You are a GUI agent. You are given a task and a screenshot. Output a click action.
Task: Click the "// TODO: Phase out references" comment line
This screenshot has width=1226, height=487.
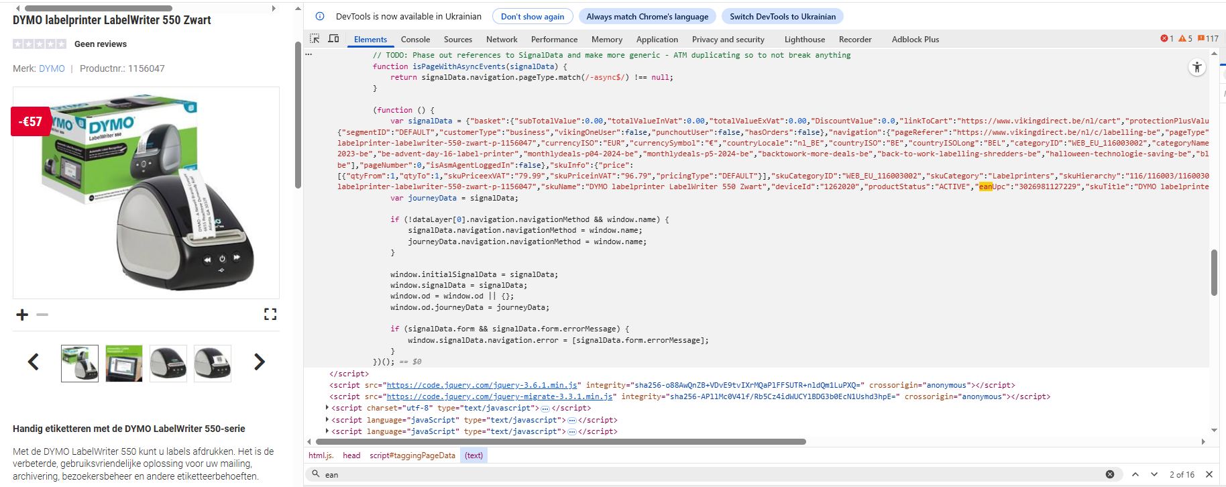612,55
